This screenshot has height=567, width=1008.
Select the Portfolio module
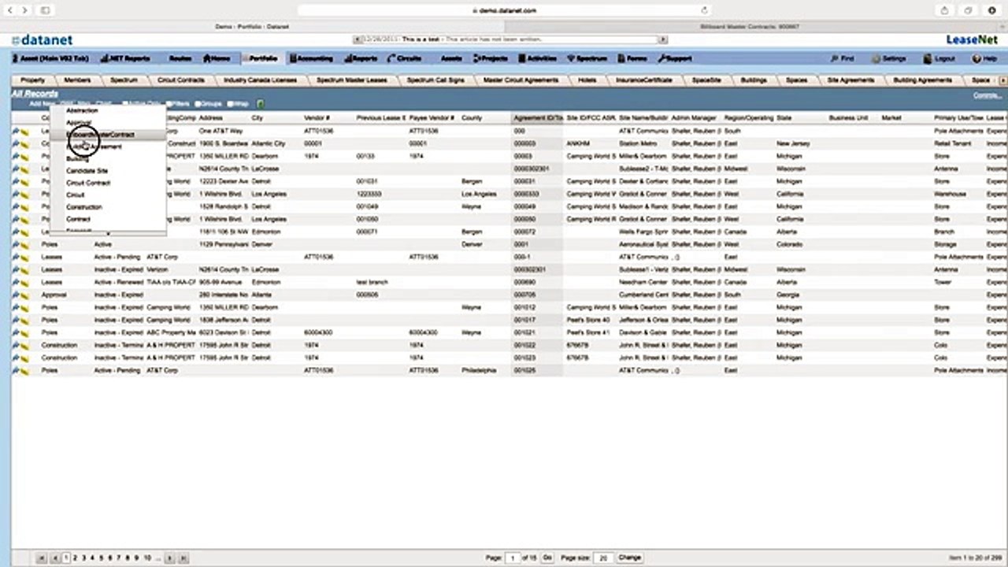[259, 58]
